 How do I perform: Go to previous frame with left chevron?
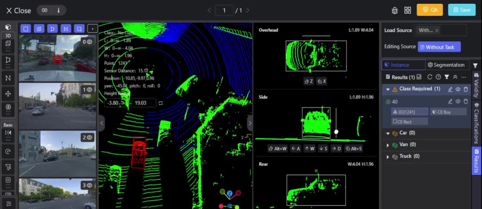tap(209, 11)
